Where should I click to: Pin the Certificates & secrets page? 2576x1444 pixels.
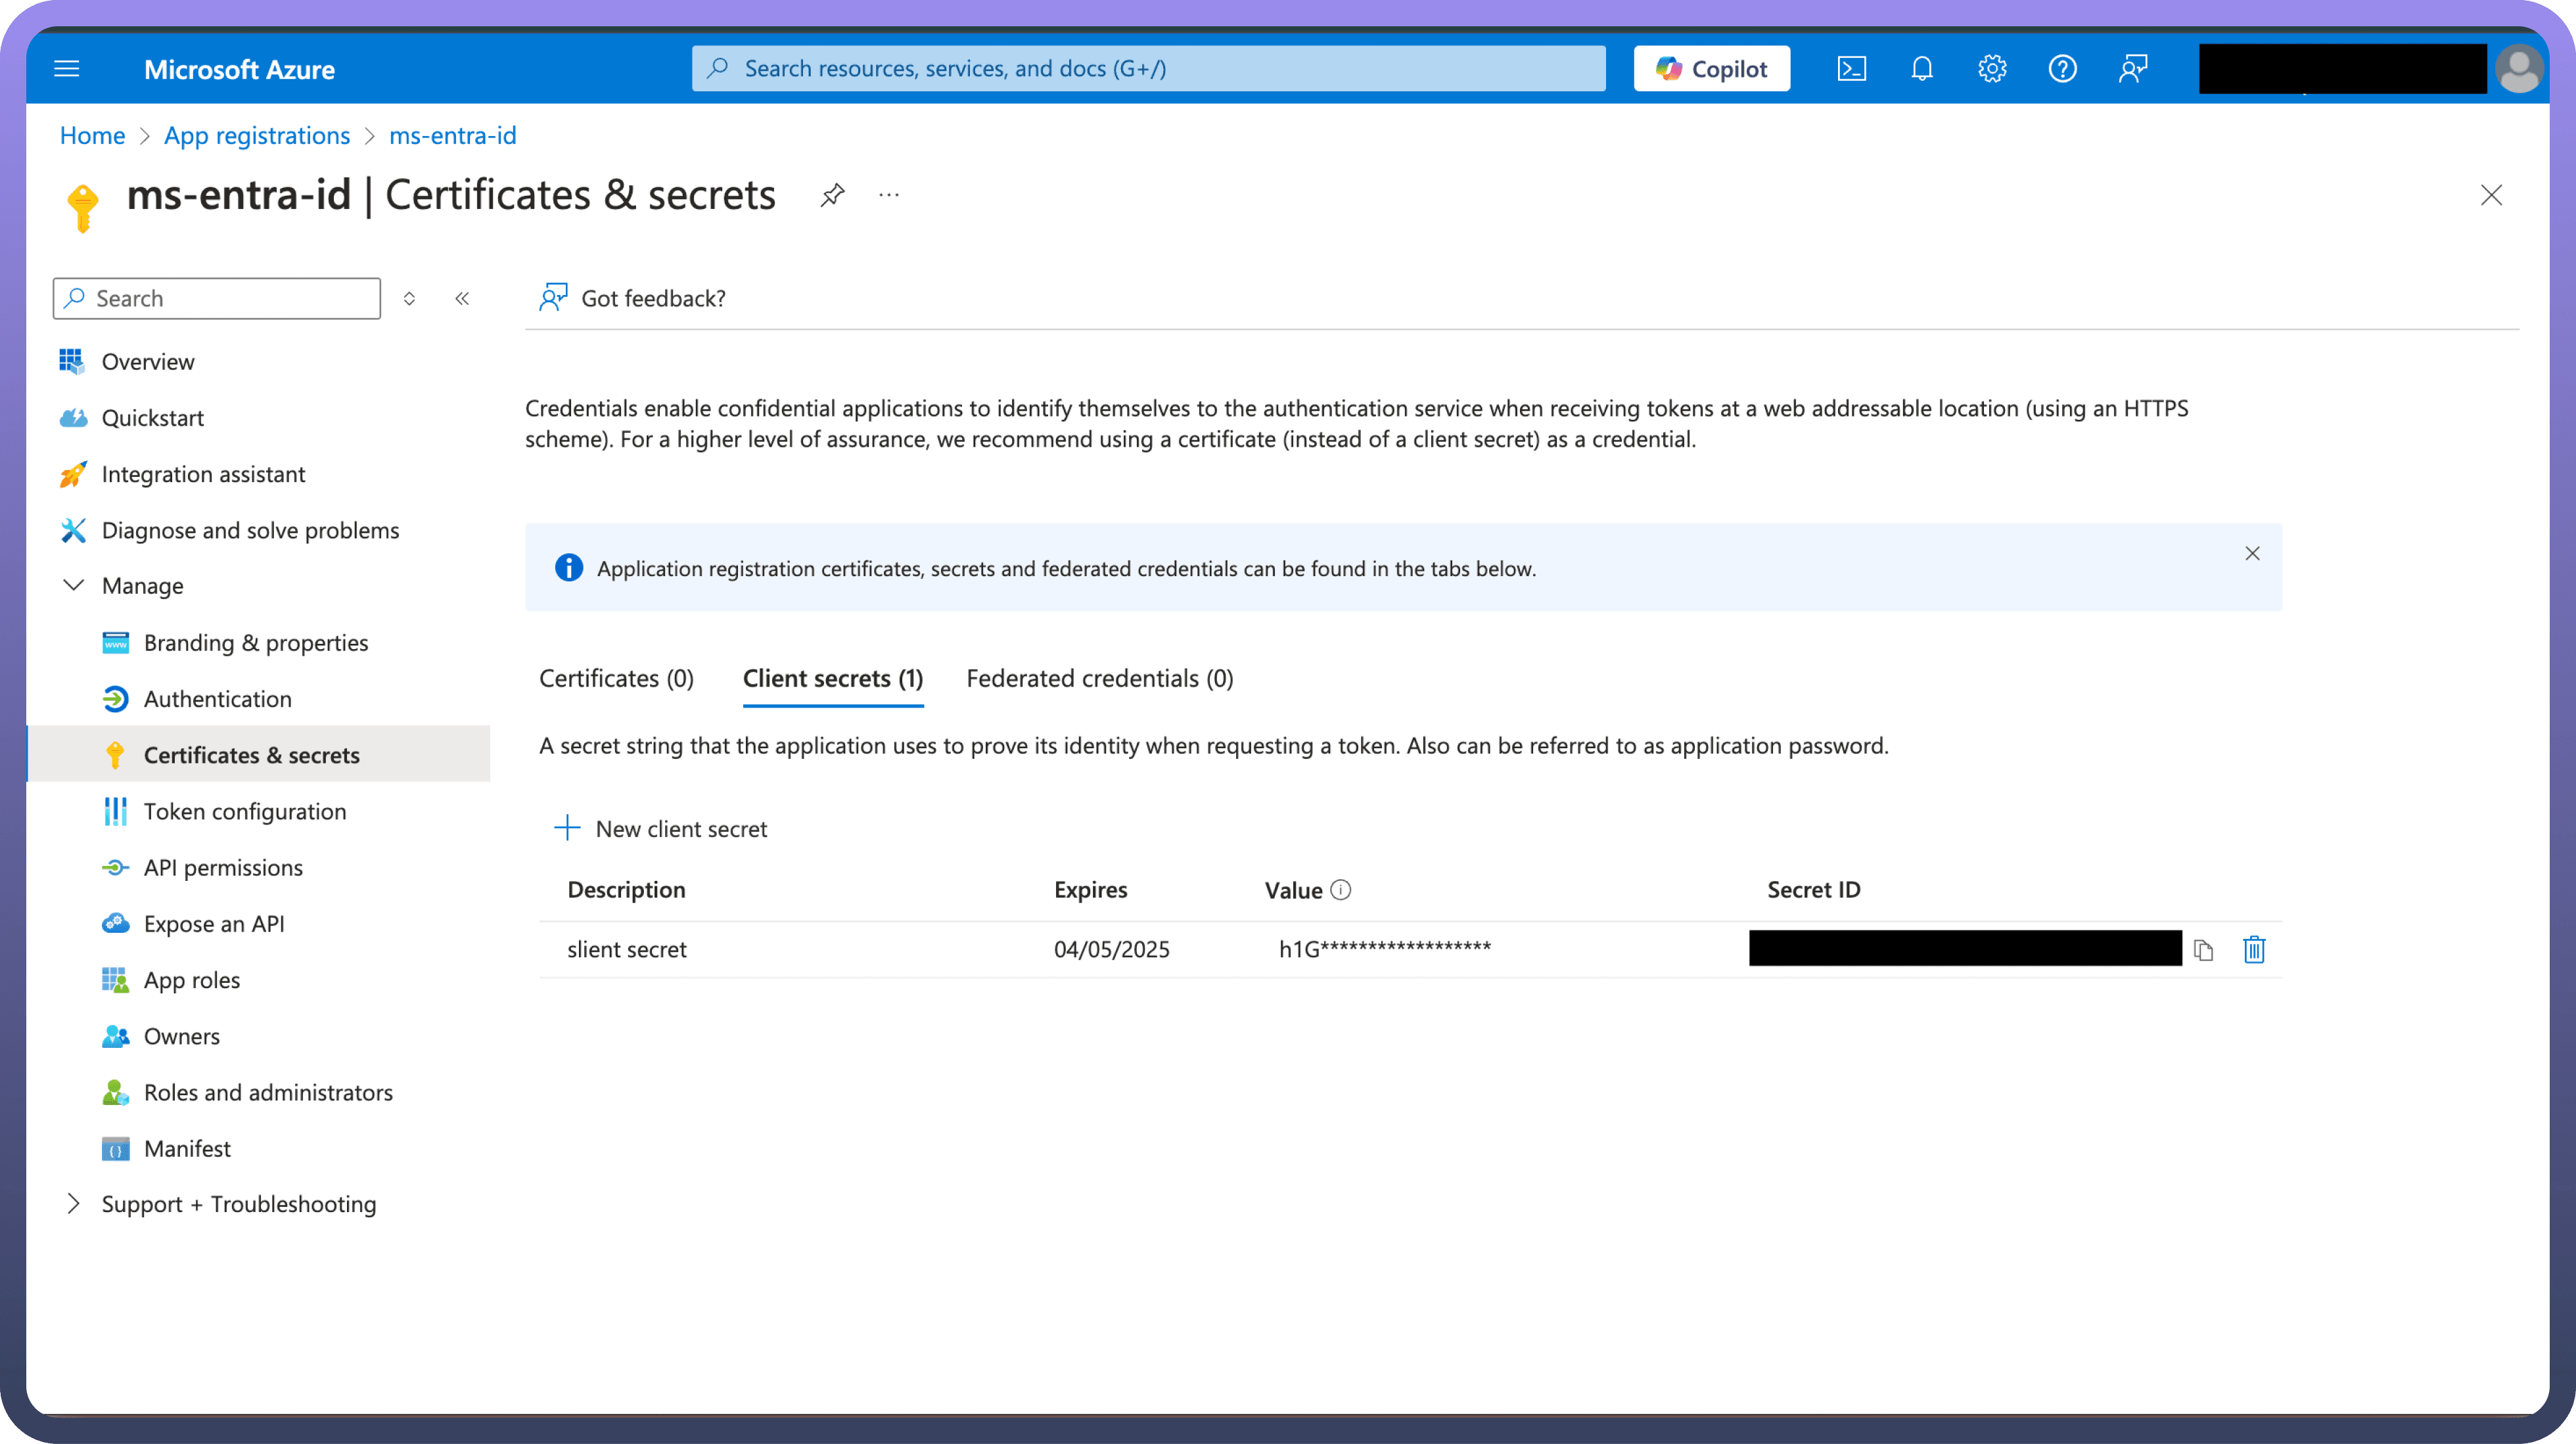pos(832,194)
